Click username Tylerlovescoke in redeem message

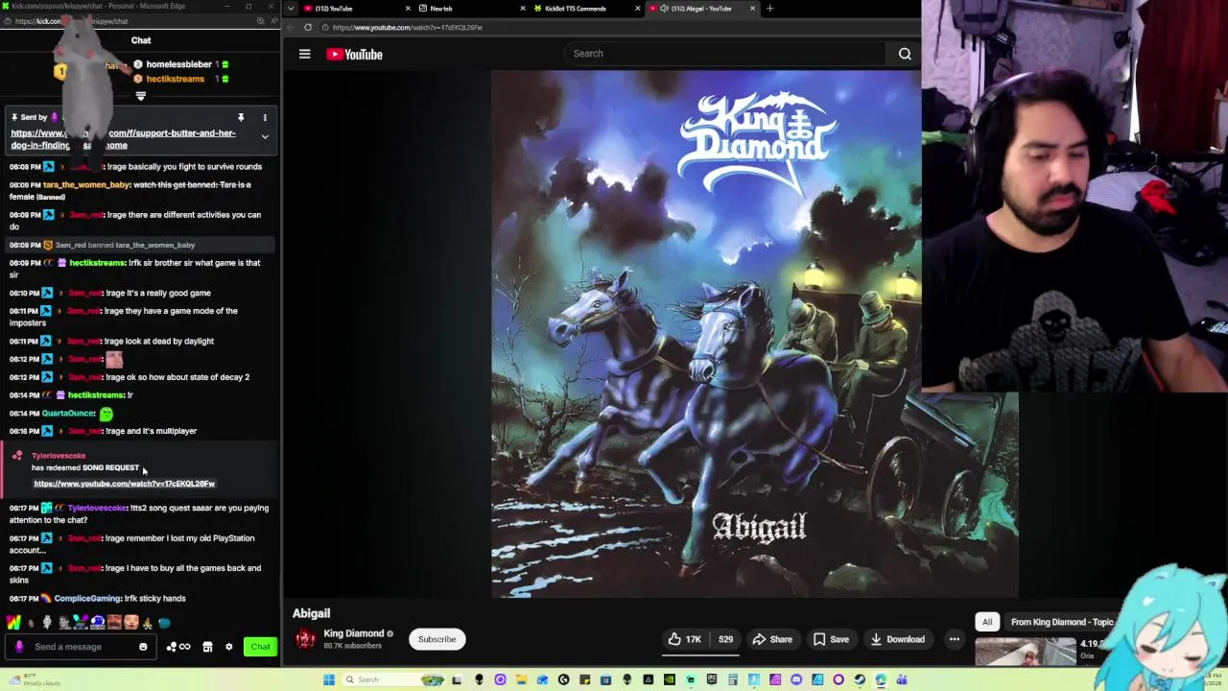pyautogui.click(x=59, y=456)
